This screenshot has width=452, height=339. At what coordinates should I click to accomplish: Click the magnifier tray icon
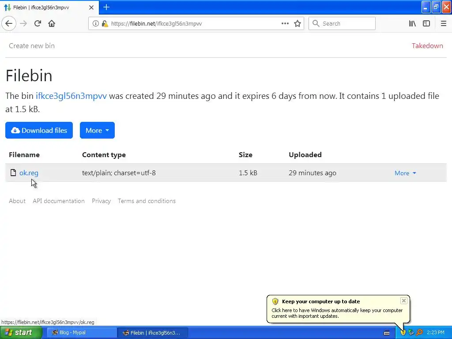(419, 333)
